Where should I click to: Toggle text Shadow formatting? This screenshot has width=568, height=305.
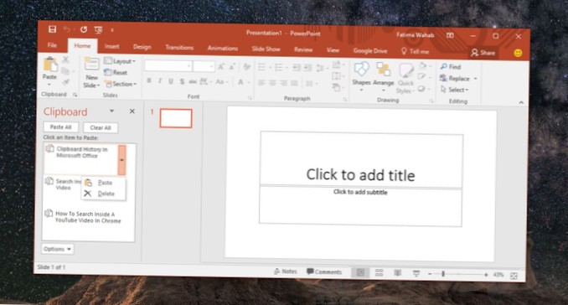[x=182, y=81]
